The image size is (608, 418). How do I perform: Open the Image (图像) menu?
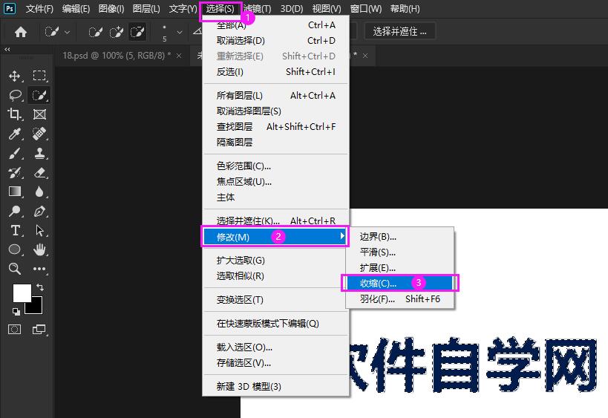(111, 8)
